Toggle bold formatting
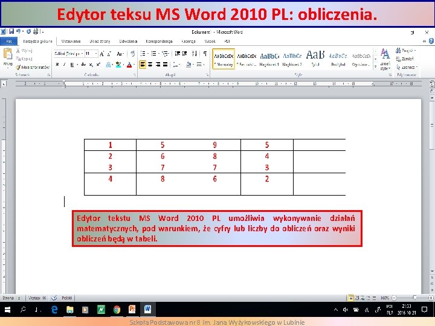The image size is (435, 326). coord(57,65)
